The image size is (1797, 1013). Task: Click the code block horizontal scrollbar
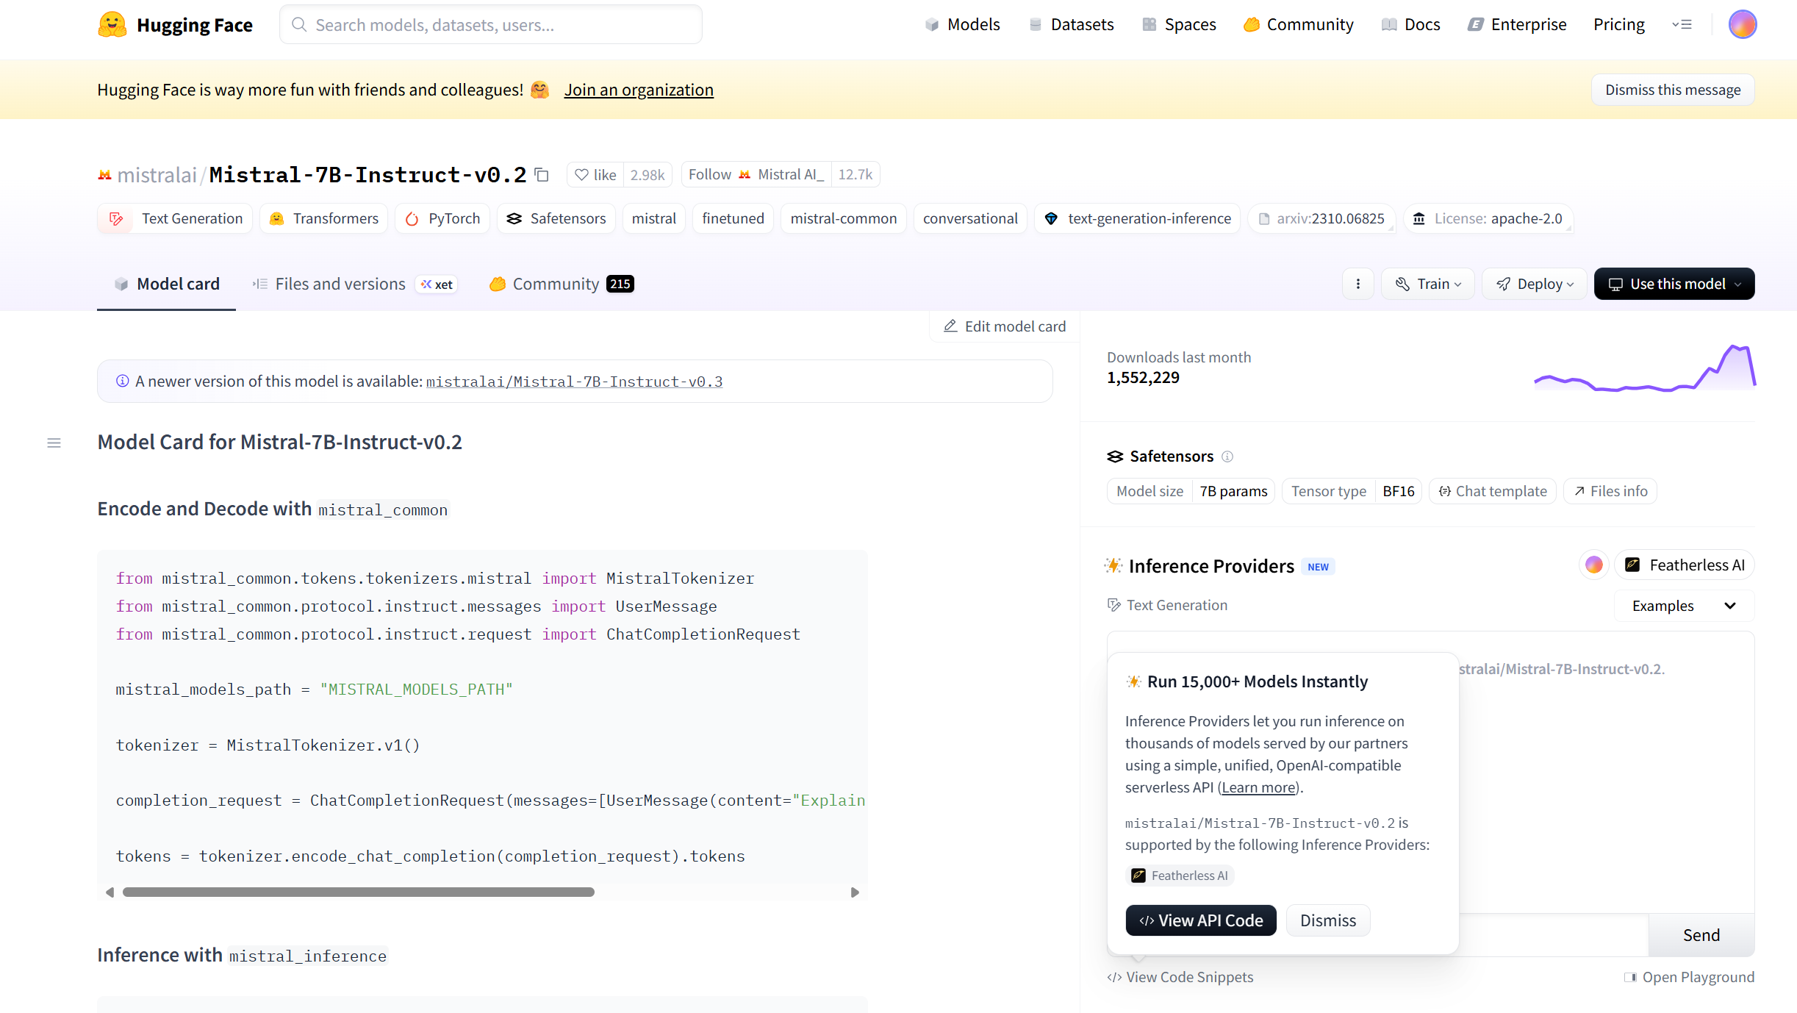(358, 892)
